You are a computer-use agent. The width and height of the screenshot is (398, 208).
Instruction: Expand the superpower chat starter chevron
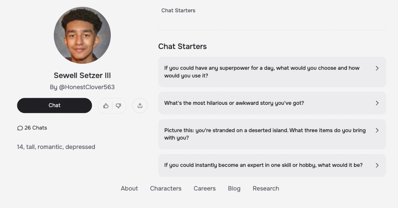point(377,68)
